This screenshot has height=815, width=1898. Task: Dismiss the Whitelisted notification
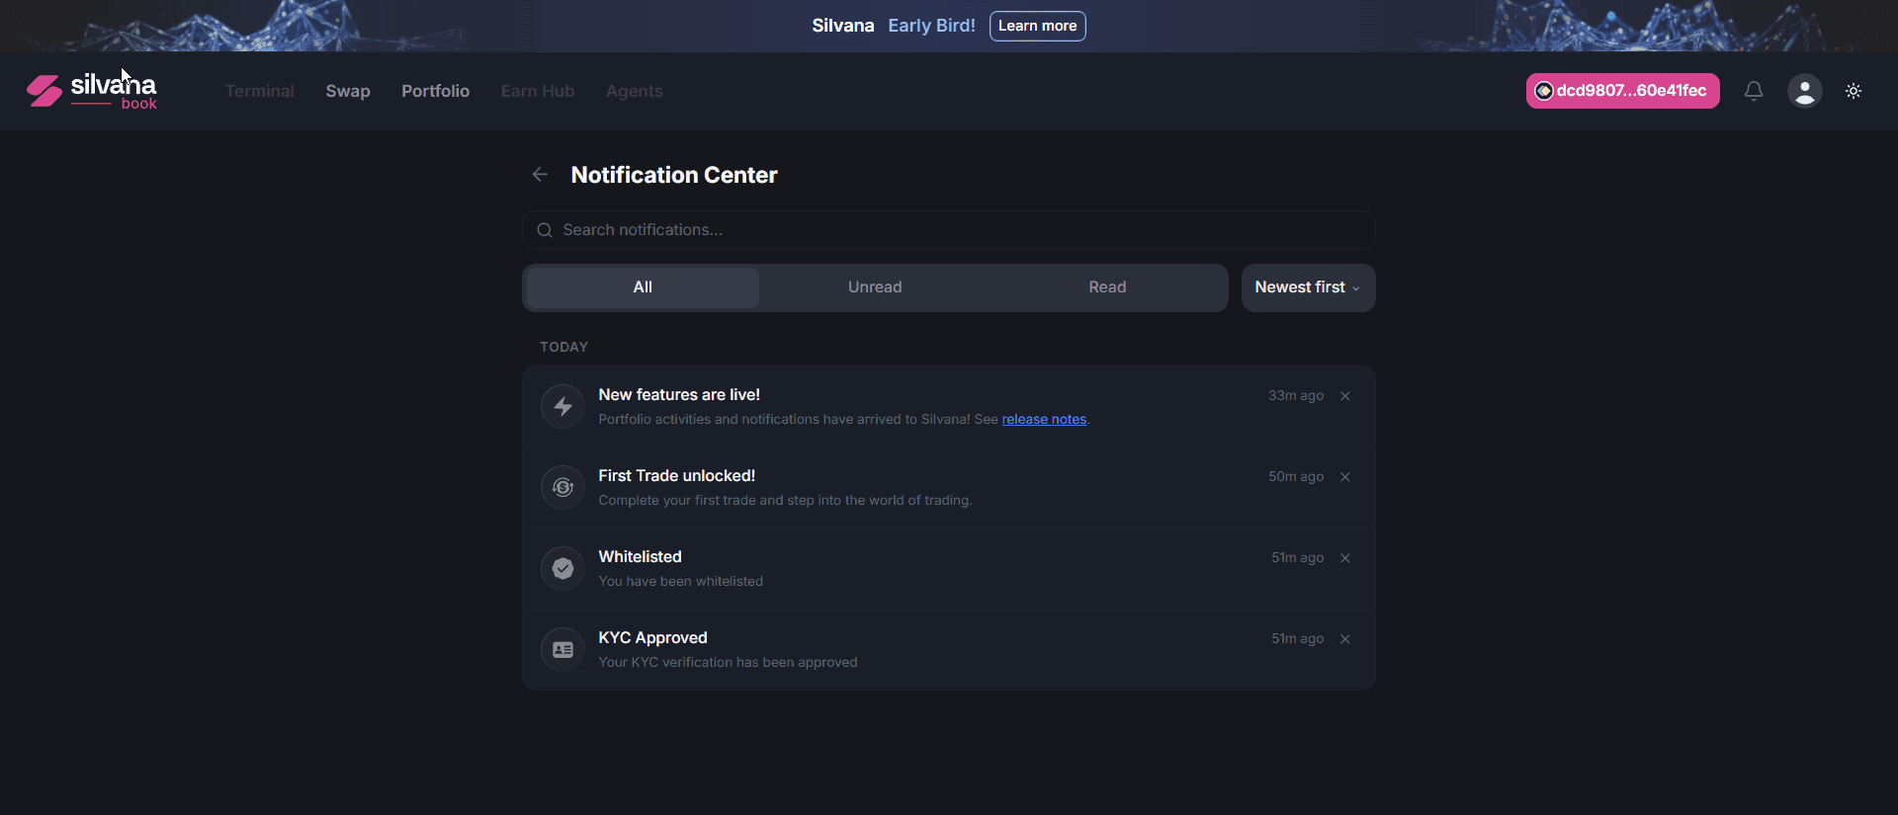(1345, 558)
